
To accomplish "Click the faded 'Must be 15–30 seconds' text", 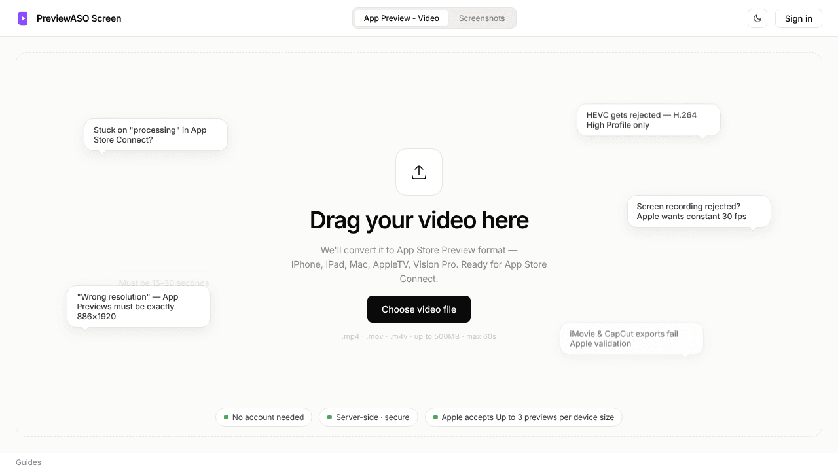I will [x=164, y=283].
